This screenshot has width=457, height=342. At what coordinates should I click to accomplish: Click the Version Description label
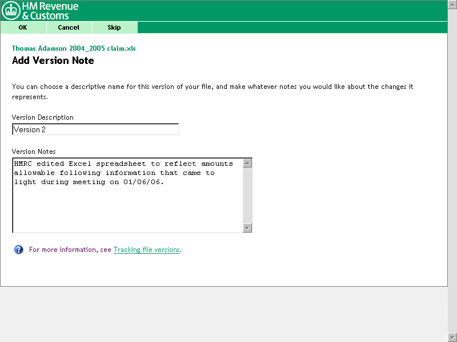tap(43, 117)
